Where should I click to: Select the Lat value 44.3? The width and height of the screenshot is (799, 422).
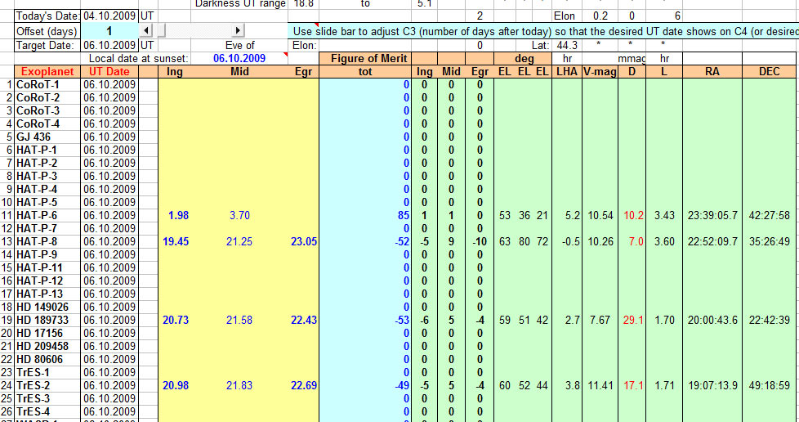click(x=567, y=45)
